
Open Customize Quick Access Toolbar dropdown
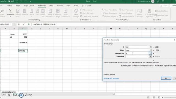[30, 1]
